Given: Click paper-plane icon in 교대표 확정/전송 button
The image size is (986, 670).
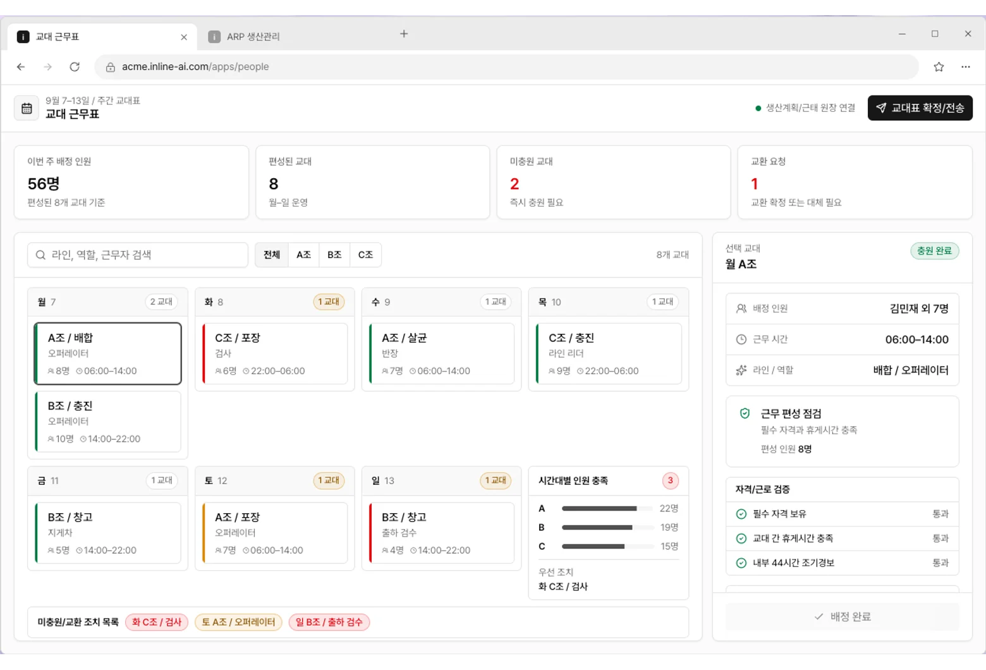Looking at the screenshot, I should point(881,108).
